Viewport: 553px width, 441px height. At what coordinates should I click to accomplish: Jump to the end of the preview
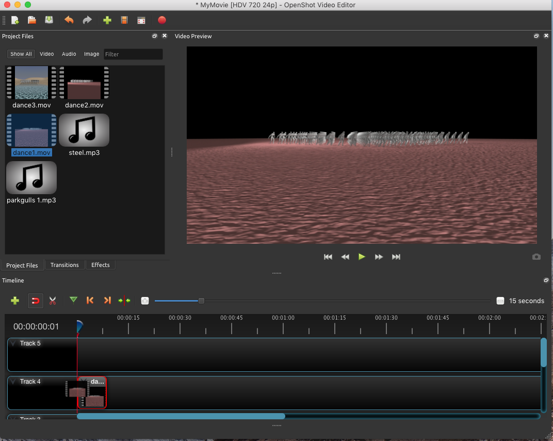[396, 257]
